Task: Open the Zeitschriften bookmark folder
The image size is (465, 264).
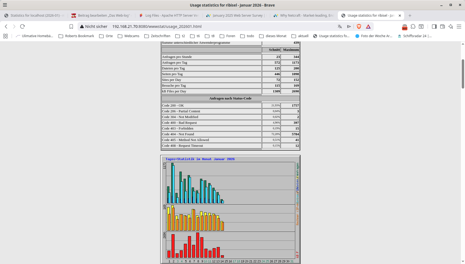Action: [157, 36]
